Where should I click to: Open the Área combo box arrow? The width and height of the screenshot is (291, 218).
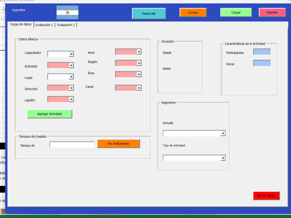coord(139,75)
